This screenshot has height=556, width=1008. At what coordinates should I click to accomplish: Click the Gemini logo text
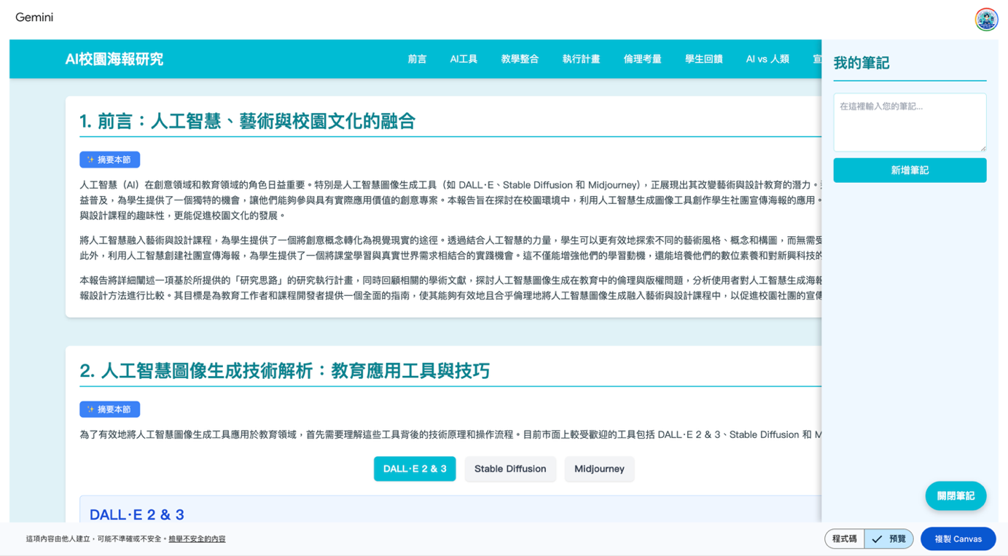coord(34,17)
